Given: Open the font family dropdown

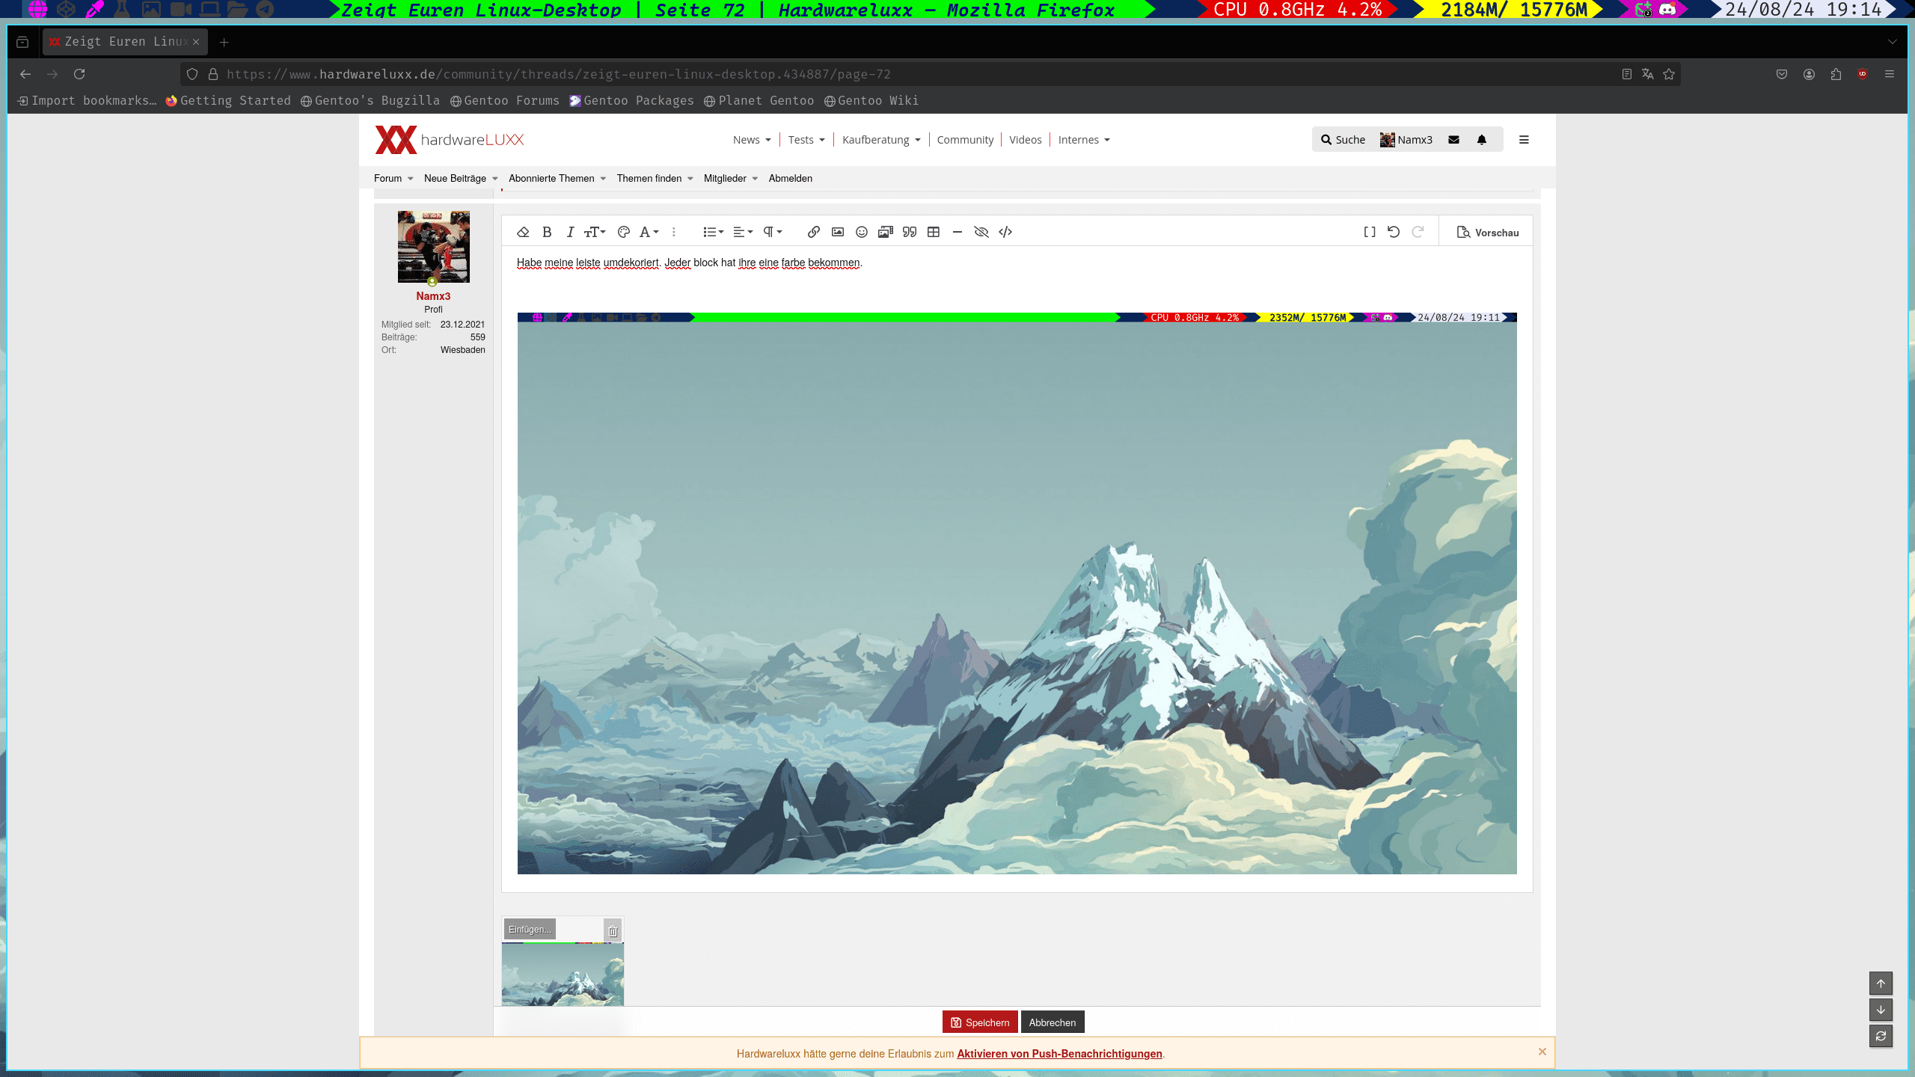Looking at the screenshot, I should (649, 233).
